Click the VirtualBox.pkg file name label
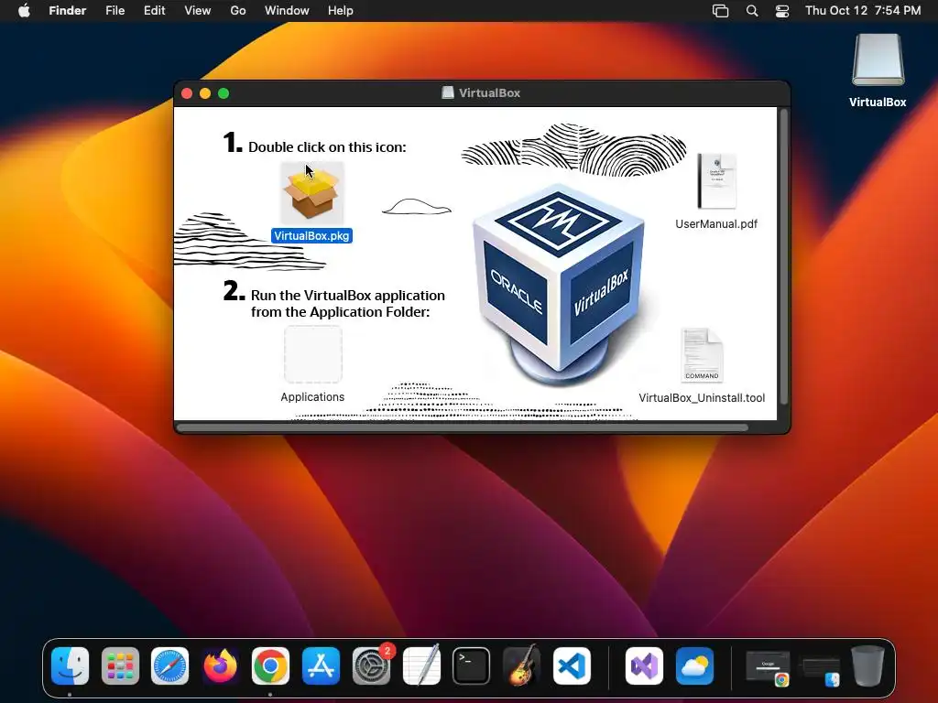Image resolution: width=938 pixels, height=703 pixels. click(311, 235)
